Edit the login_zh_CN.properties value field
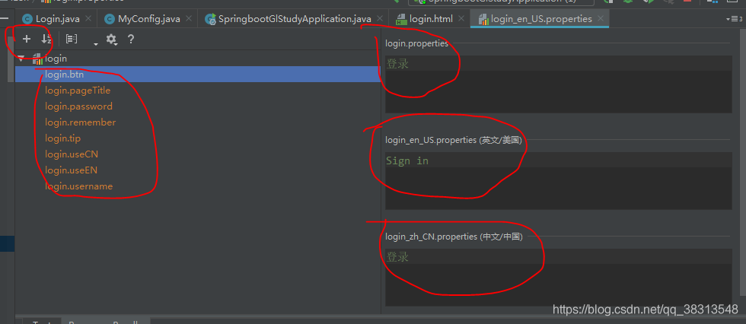 click(x=558, y=277)
